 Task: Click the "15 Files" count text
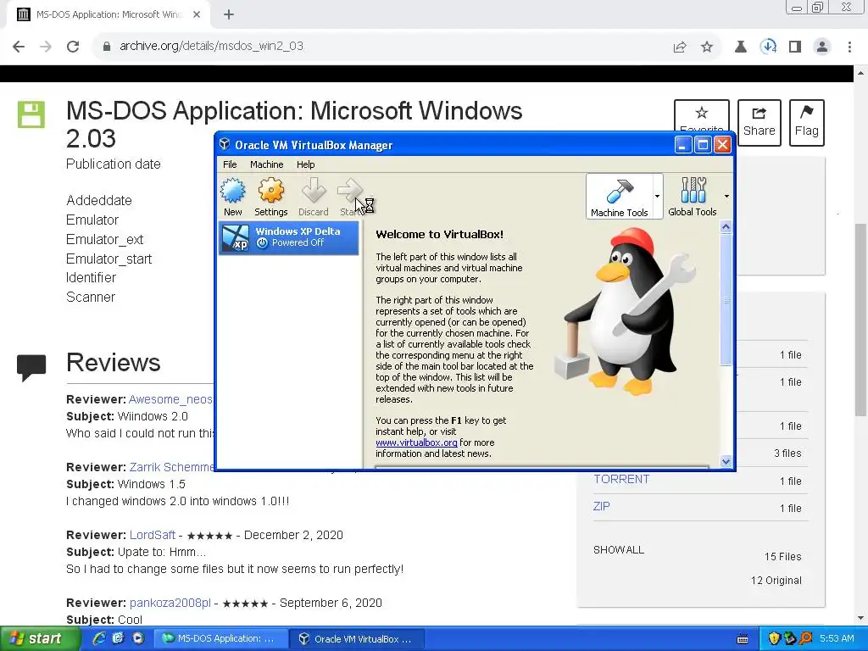[782, 557]
